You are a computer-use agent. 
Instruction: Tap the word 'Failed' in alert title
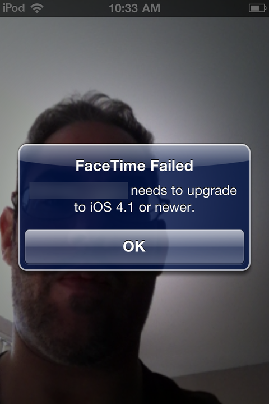pos(171,166)
